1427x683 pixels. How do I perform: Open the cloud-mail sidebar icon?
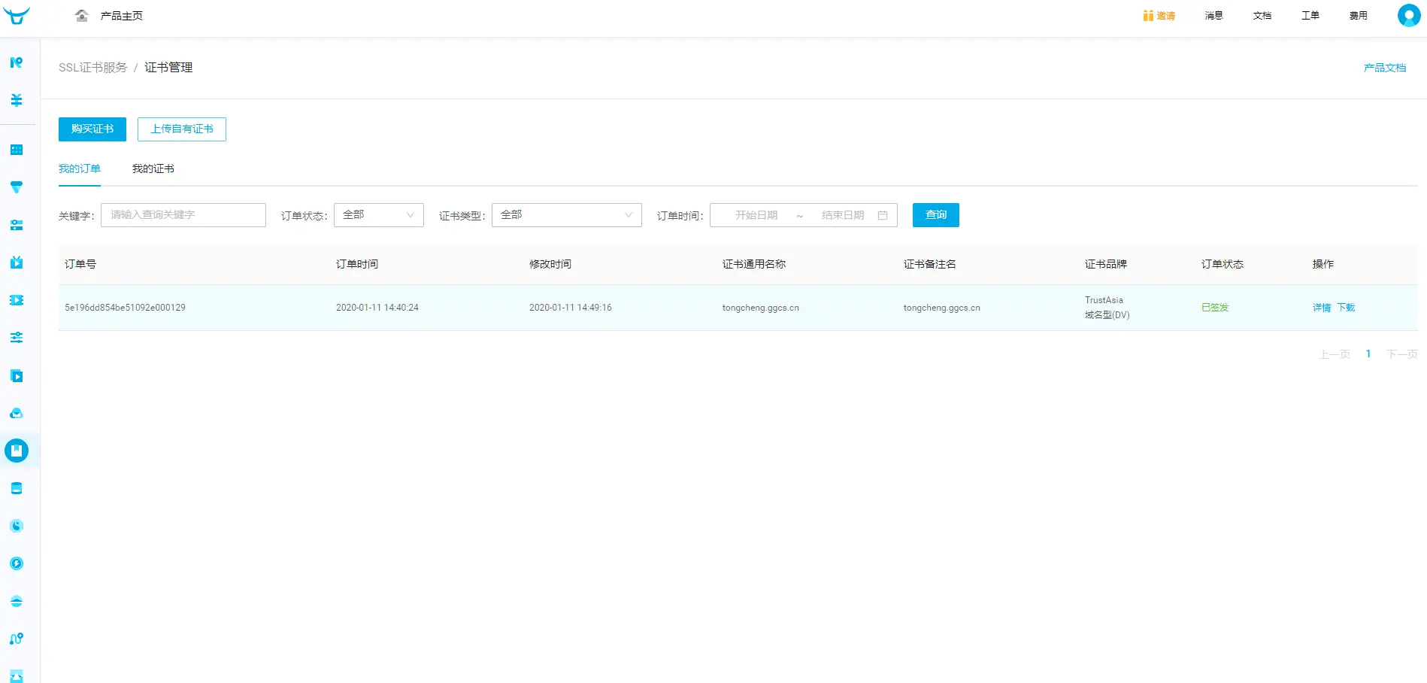(17, 413)
